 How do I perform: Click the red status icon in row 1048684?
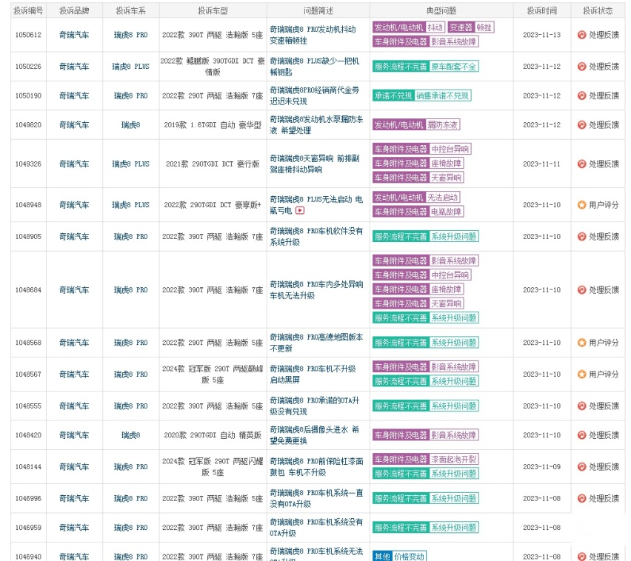point(581,290)
